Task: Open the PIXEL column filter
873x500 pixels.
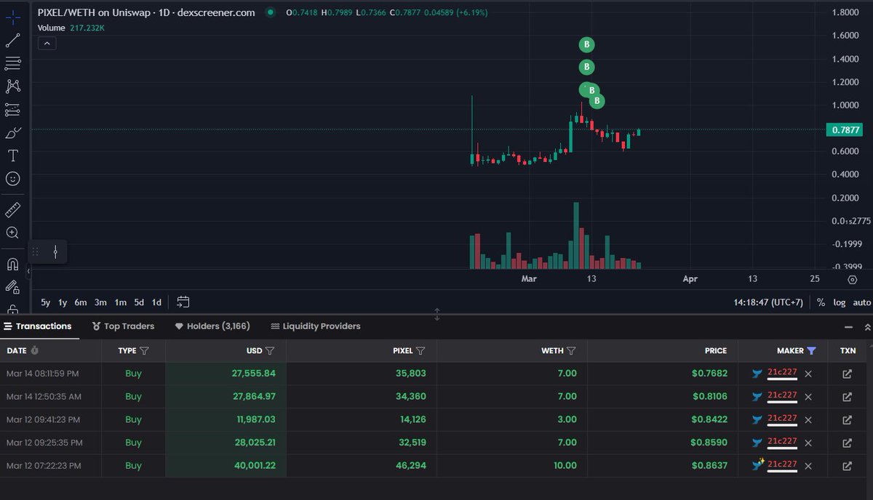Action: pyautogui.click(x=421, y=351)
